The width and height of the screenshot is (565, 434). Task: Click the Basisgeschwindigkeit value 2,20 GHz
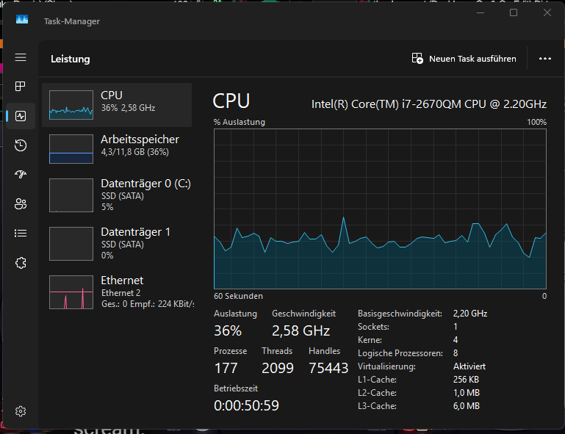470,314
